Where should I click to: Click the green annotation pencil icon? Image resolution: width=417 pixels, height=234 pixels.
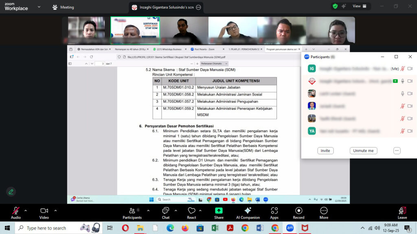(x=11, y=192)
